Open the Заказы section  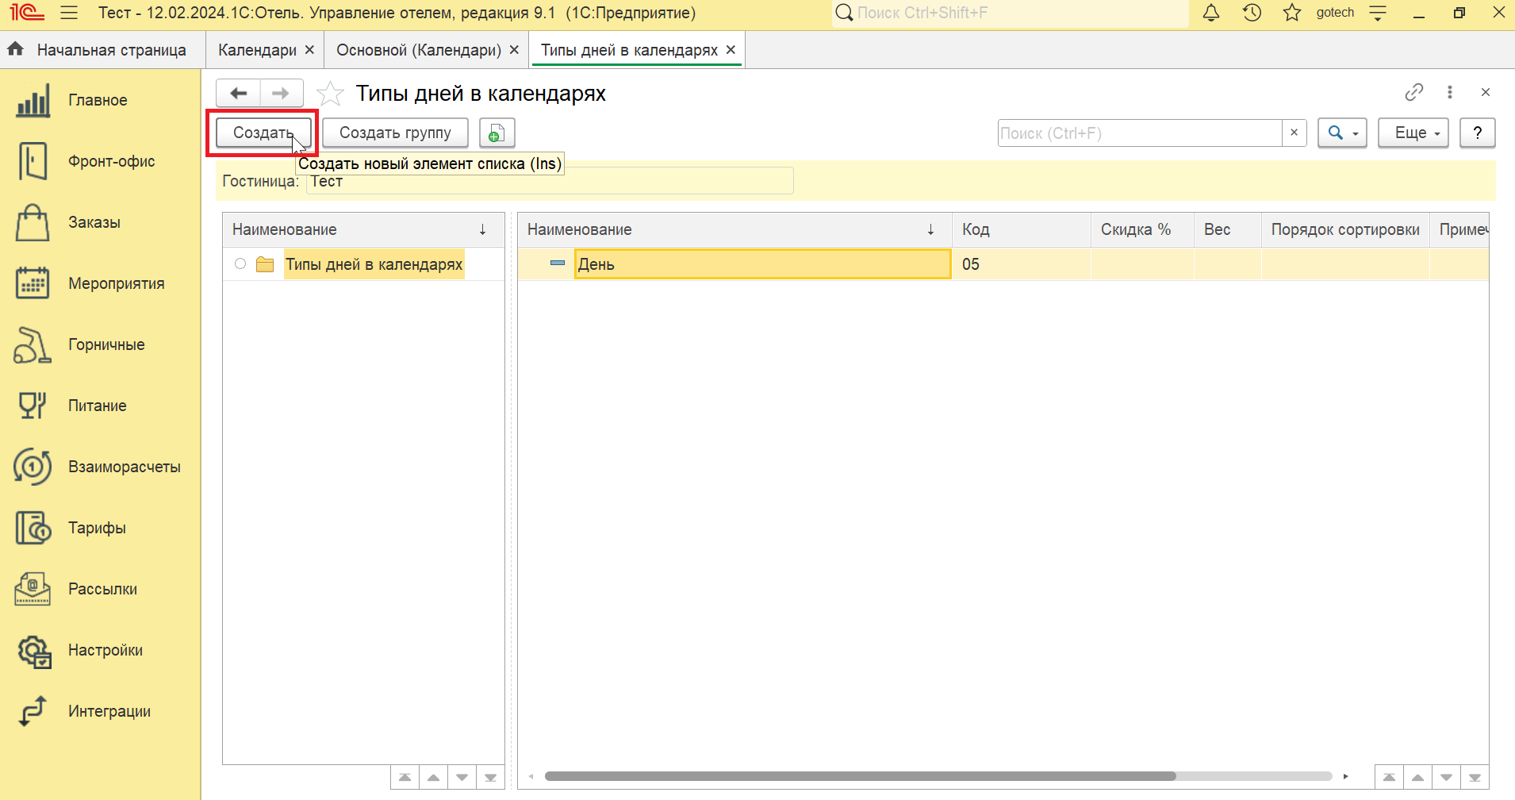coord(94,223)
